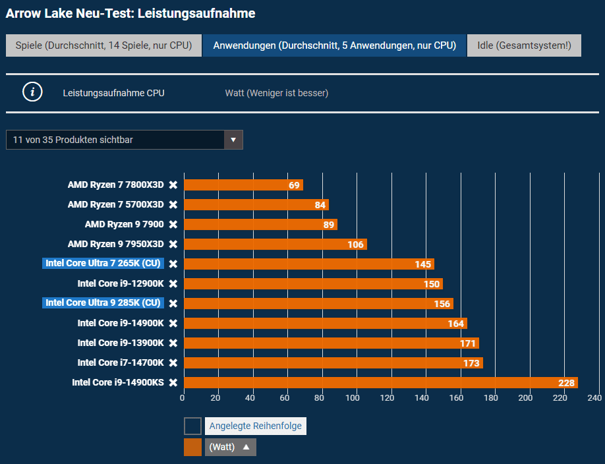This screenshot has width=605, height=464.
Task: Select the Anwendungen (Durchschnitt, 5 Anwendungen) tab
Action: tap(335, 45)
